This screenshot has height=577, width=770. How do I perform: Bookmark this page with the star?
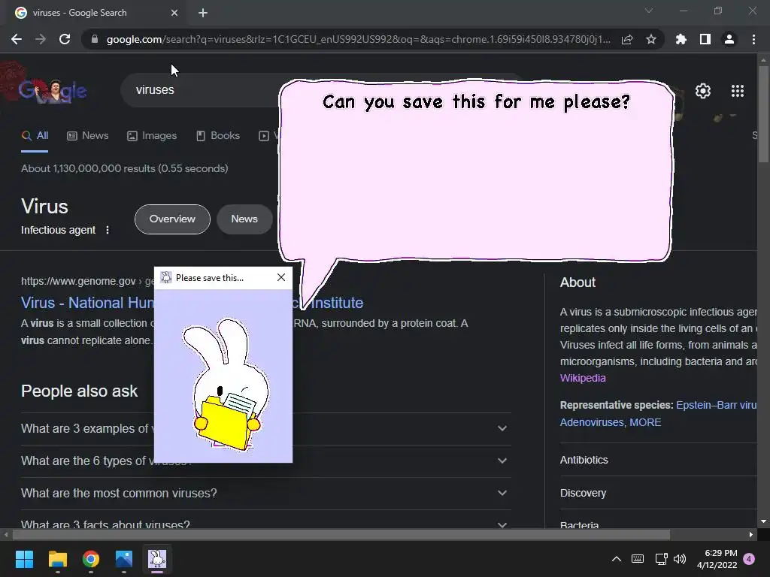[x=651, y=39]
